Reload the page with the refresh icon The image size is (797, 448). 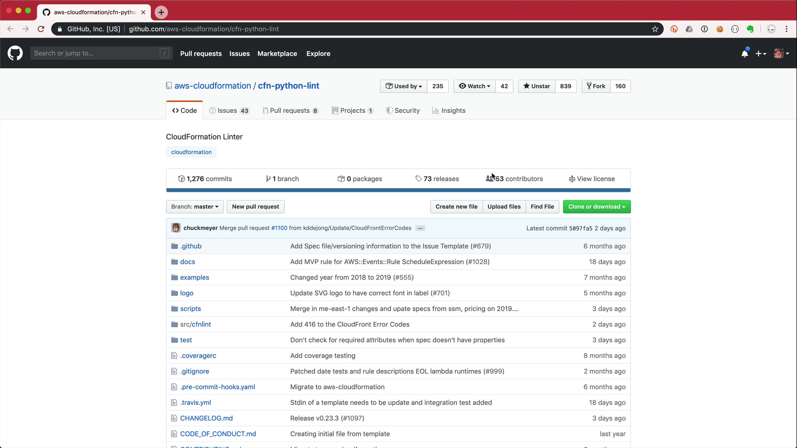coord(41,29)
